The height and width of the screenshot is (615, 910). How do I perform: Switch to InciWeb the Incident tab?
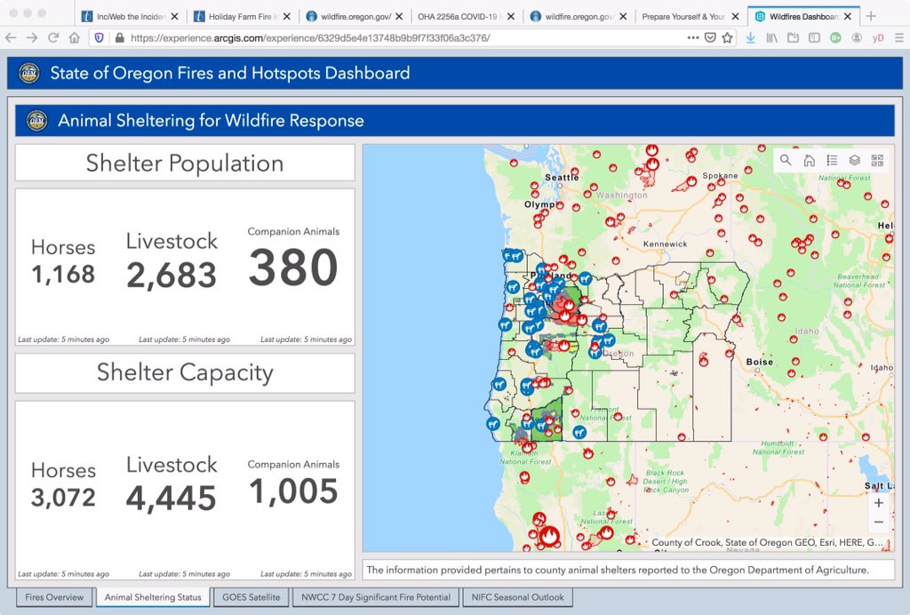pos(131,16)
